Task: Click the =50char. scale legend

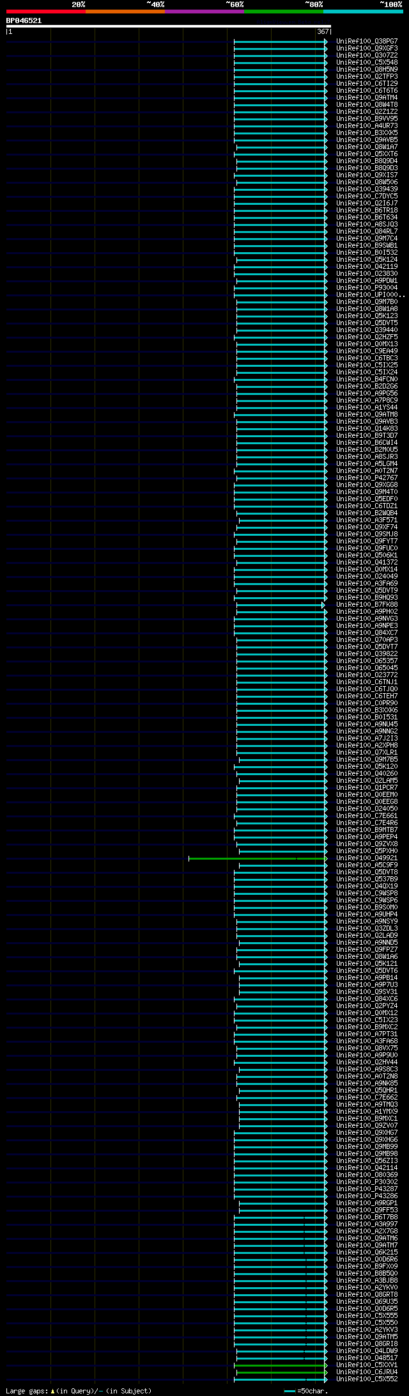Action: point(306,1392)
